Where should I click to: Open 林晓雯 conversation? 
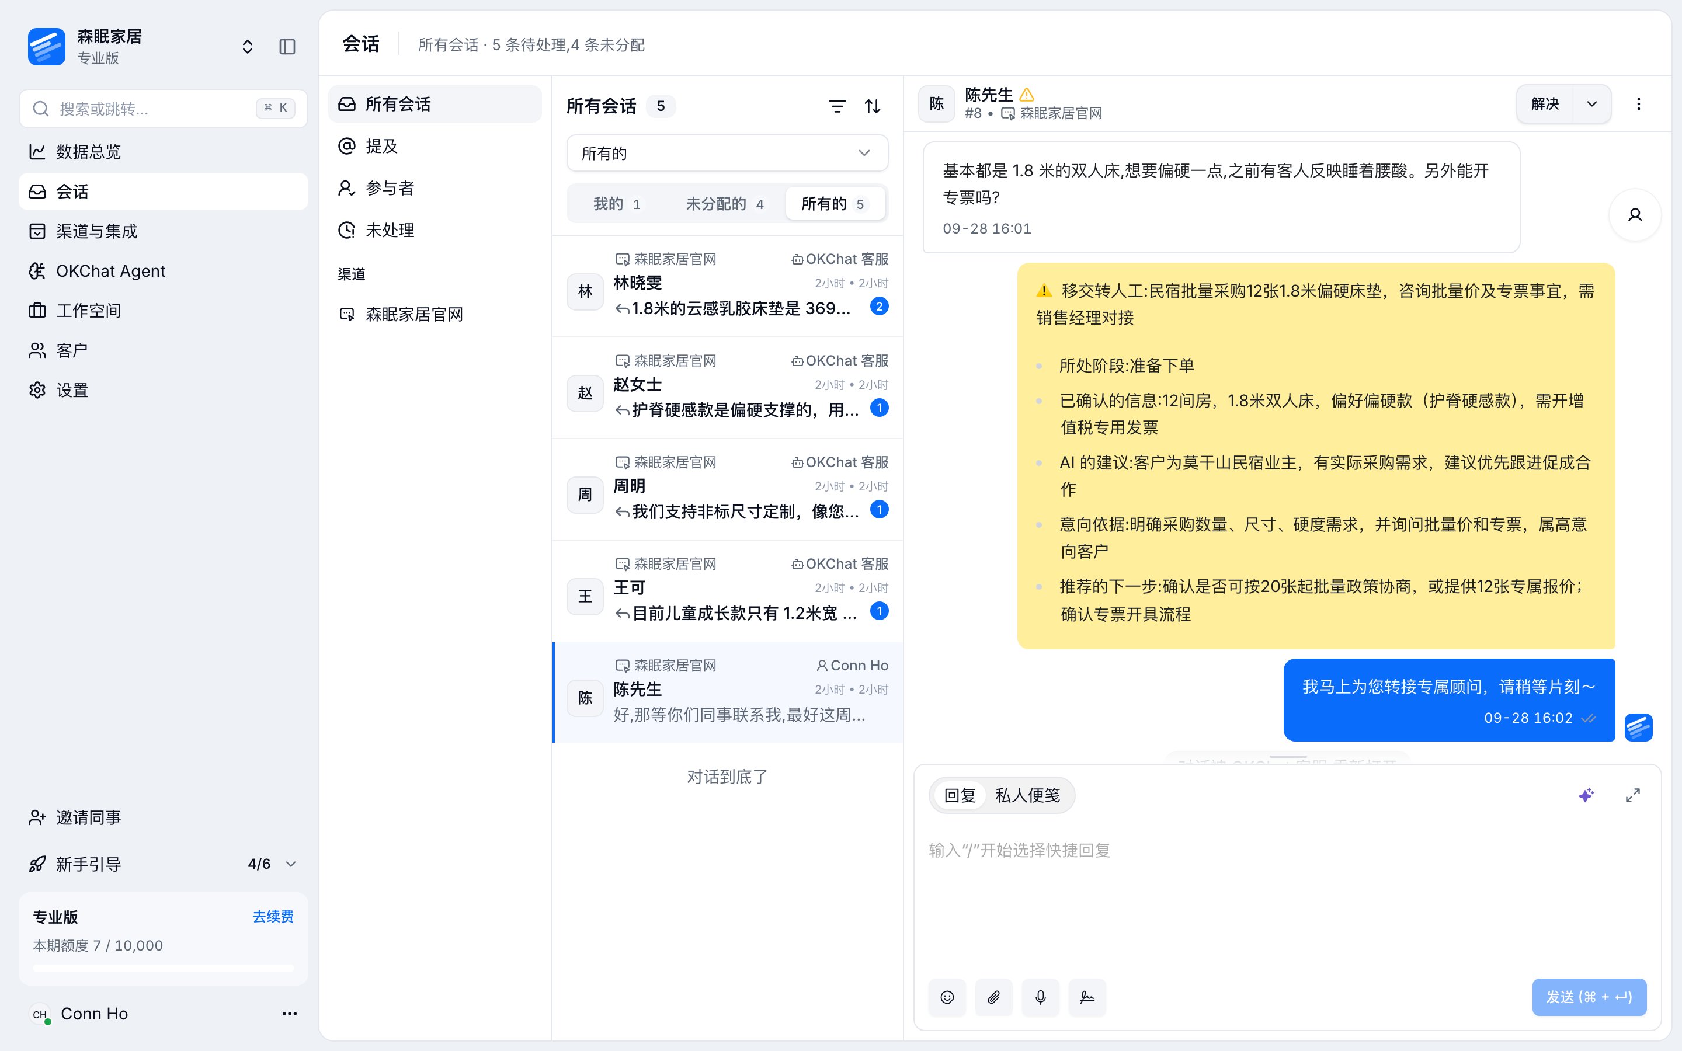[x=727, y=286]
